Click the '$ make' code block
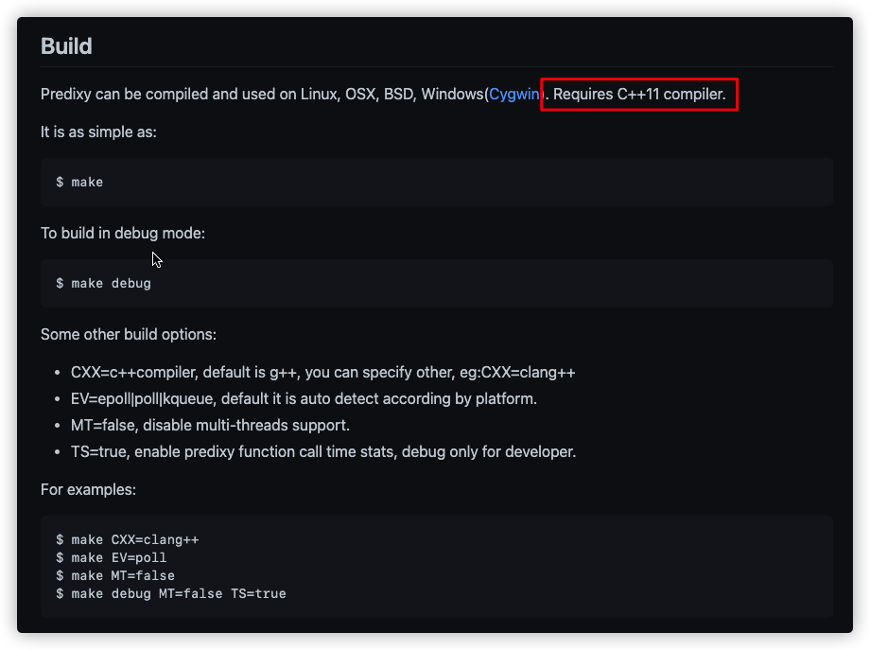Viewport: 870px width, 650px height. [x=436, y=182]
